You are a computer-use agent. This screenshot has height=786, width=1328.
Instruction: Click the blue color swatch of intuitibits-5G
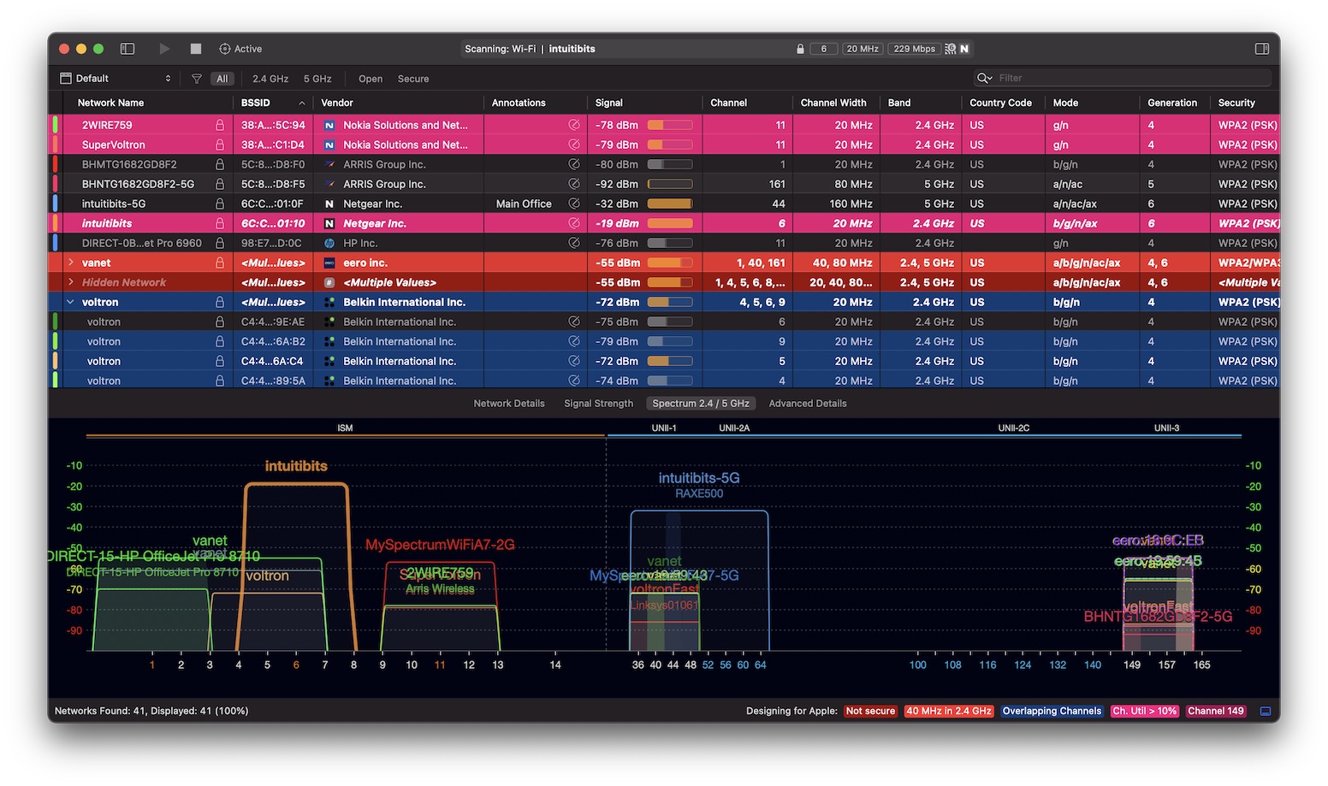[x=55, y=204]
